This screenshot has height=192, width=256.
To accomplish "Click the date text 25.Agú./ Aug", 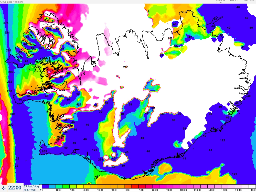I will pos(31,186).
